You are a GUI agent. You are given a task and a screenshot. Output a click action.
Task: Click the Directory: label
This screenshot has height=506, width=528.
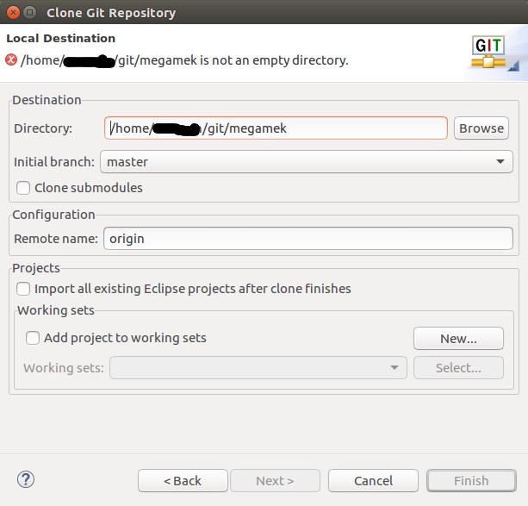point(43,128)
